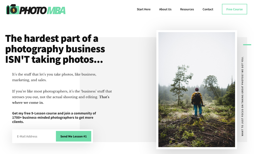
Task: Click the paragraph beginning 'It's the stuff that let's you'
Action: [54, 77]
